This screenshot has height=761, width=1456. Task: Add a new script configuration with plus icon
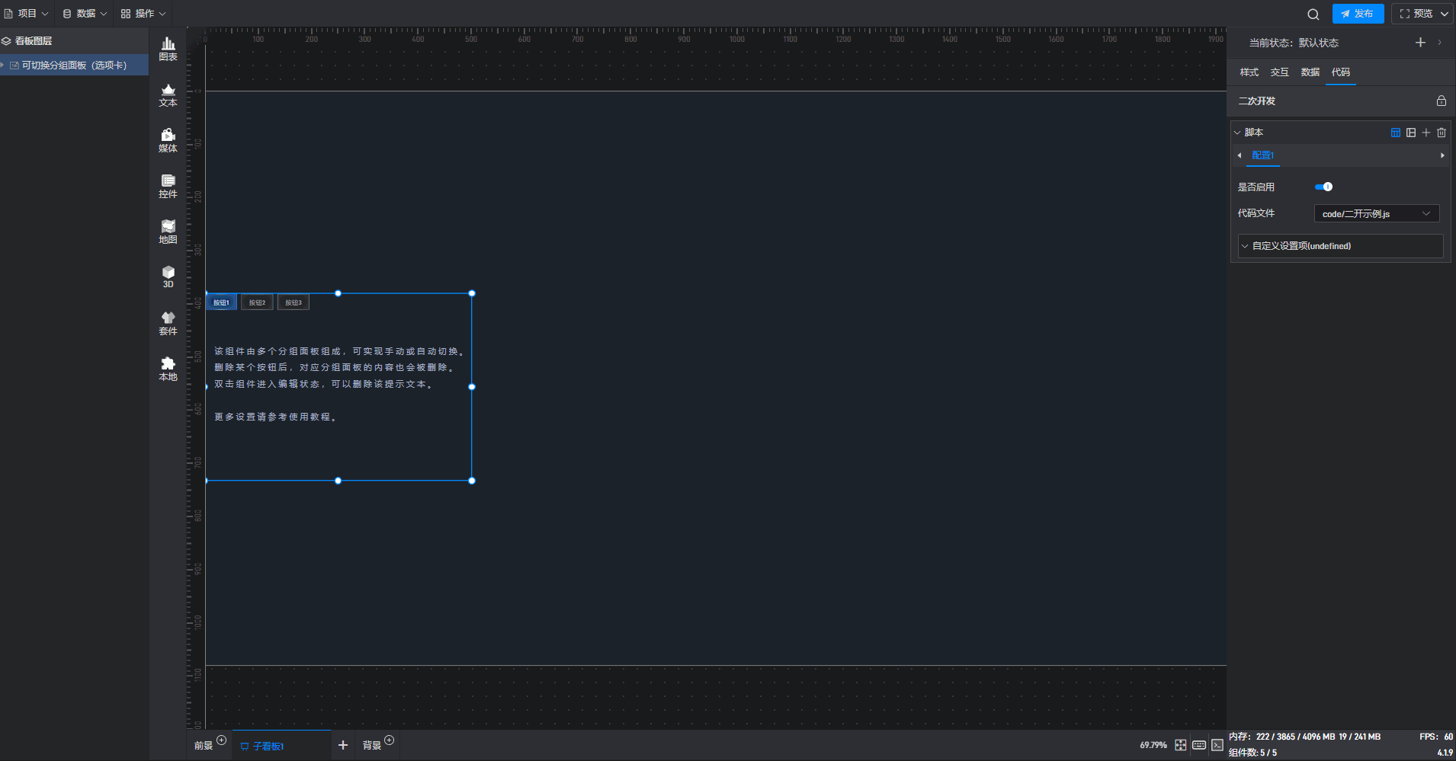point(1426,133)
